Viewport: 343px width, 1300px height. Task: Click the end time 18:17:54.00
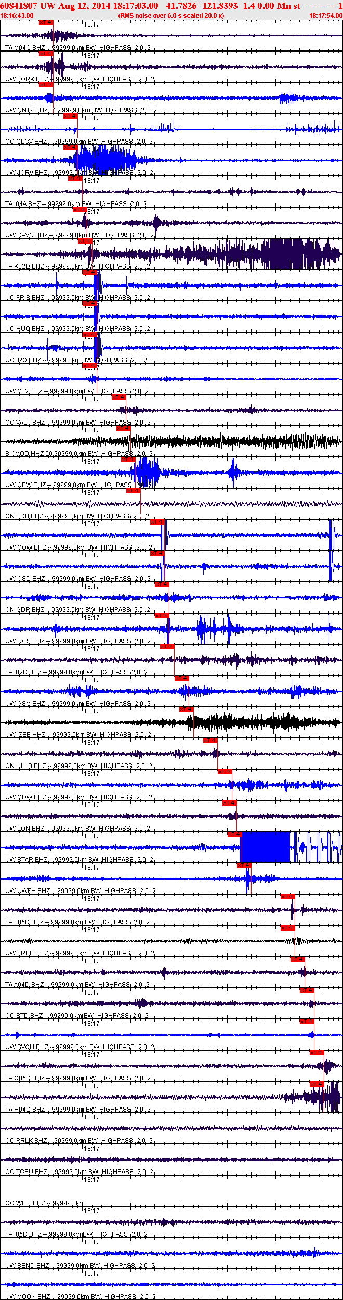click(x=326, y=16)
